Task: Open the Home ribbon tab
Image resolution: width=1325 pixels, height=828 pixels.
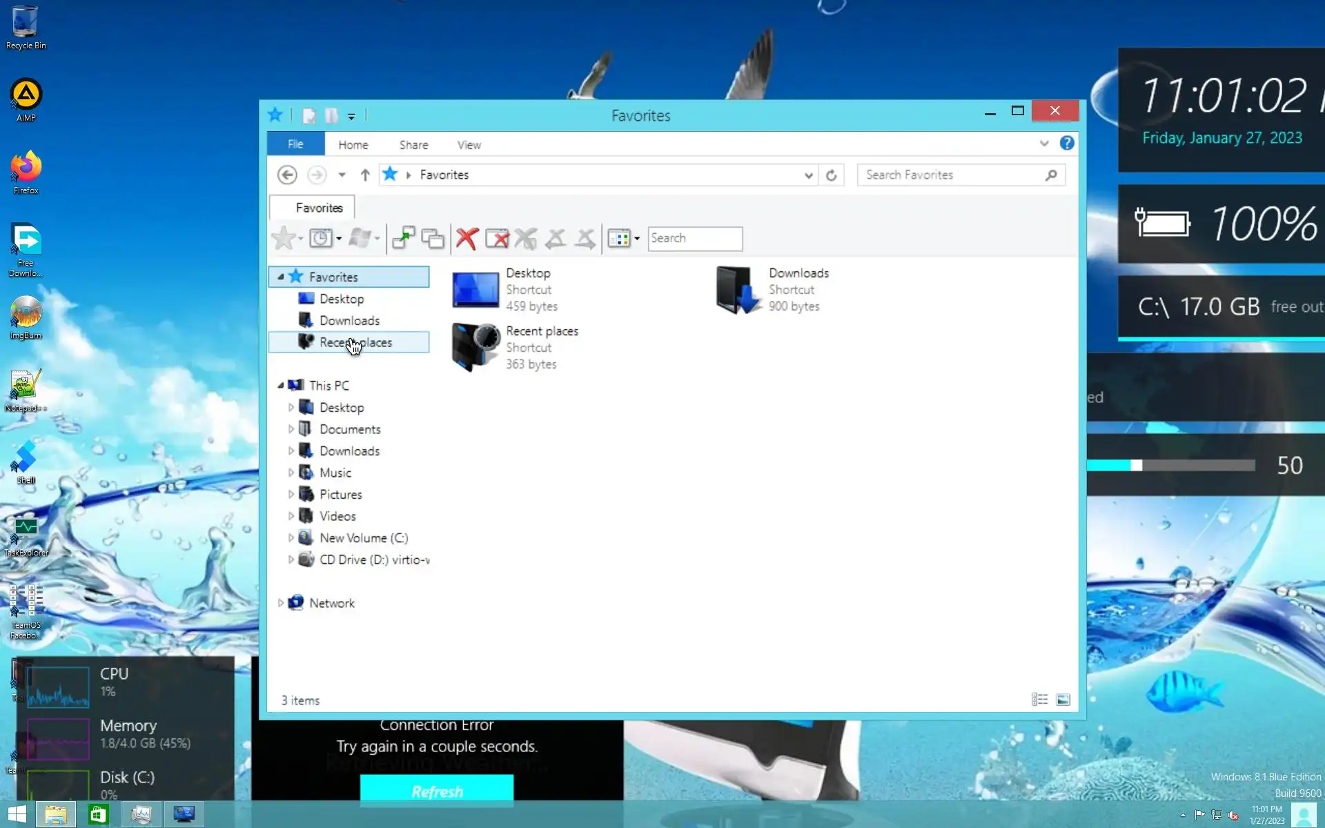Action: click(x=353, y=145)
